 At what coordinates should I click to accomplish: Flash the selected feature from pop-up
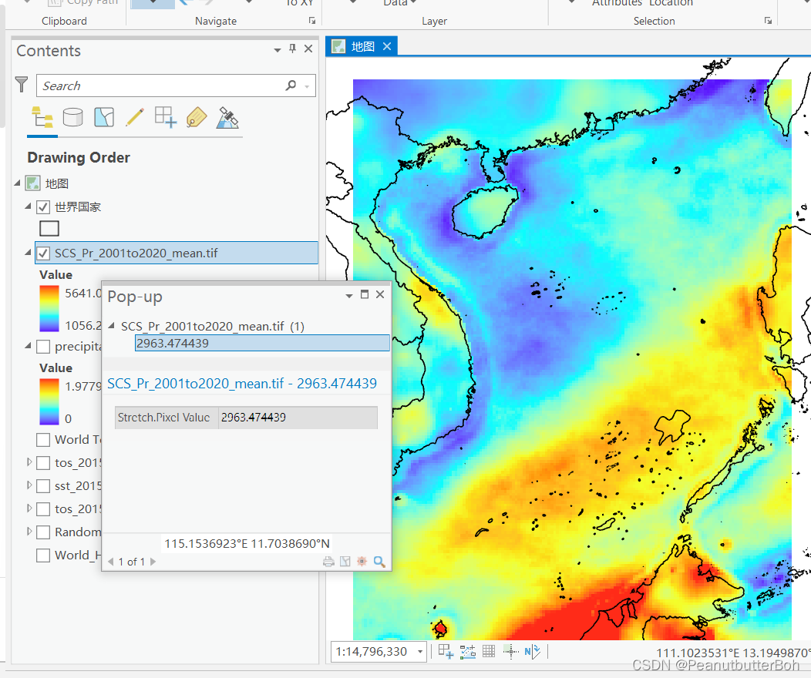click(x=362, y=561)
